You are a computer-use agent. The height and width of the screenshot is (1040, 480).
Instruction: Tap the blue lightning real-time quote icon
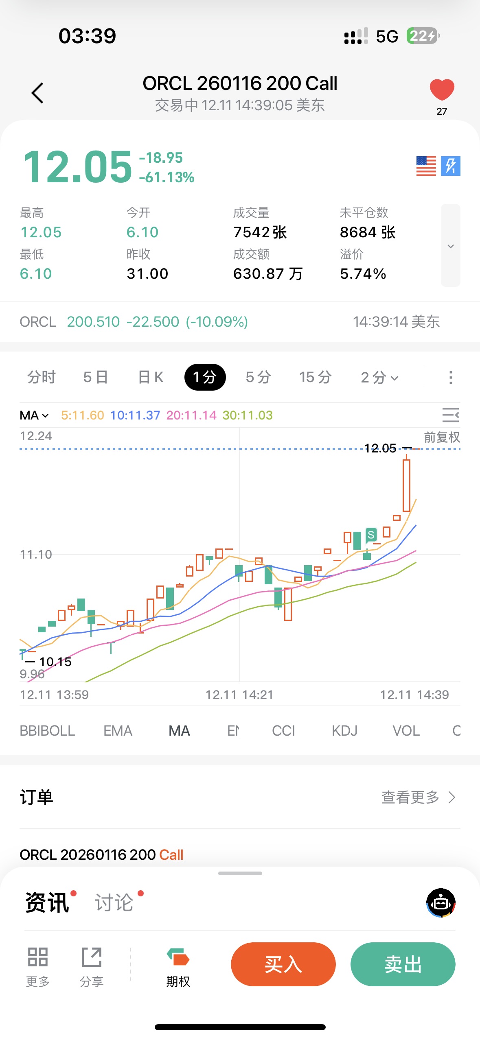pos(451,166)
